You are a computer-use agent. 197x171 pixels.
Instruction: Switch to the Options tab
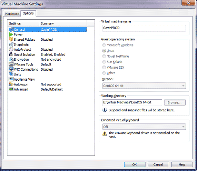[28, 13]
